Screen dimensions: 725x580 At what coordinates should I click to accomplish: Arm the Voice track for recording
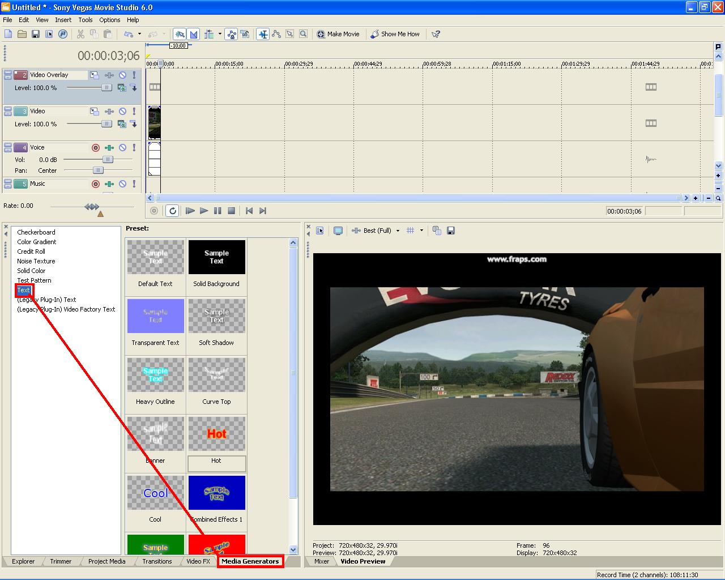[96, 147]
